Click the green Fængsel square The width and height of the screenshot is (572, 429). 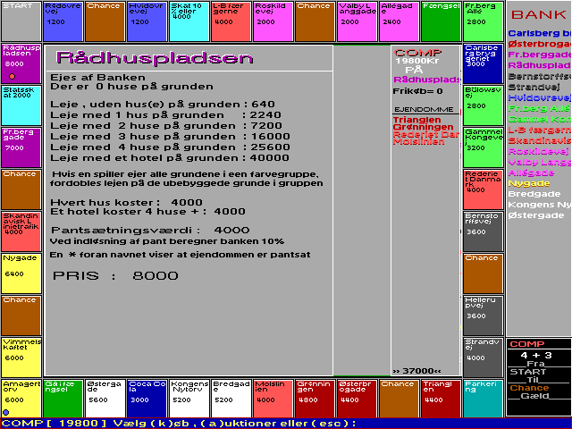(441, 21)
